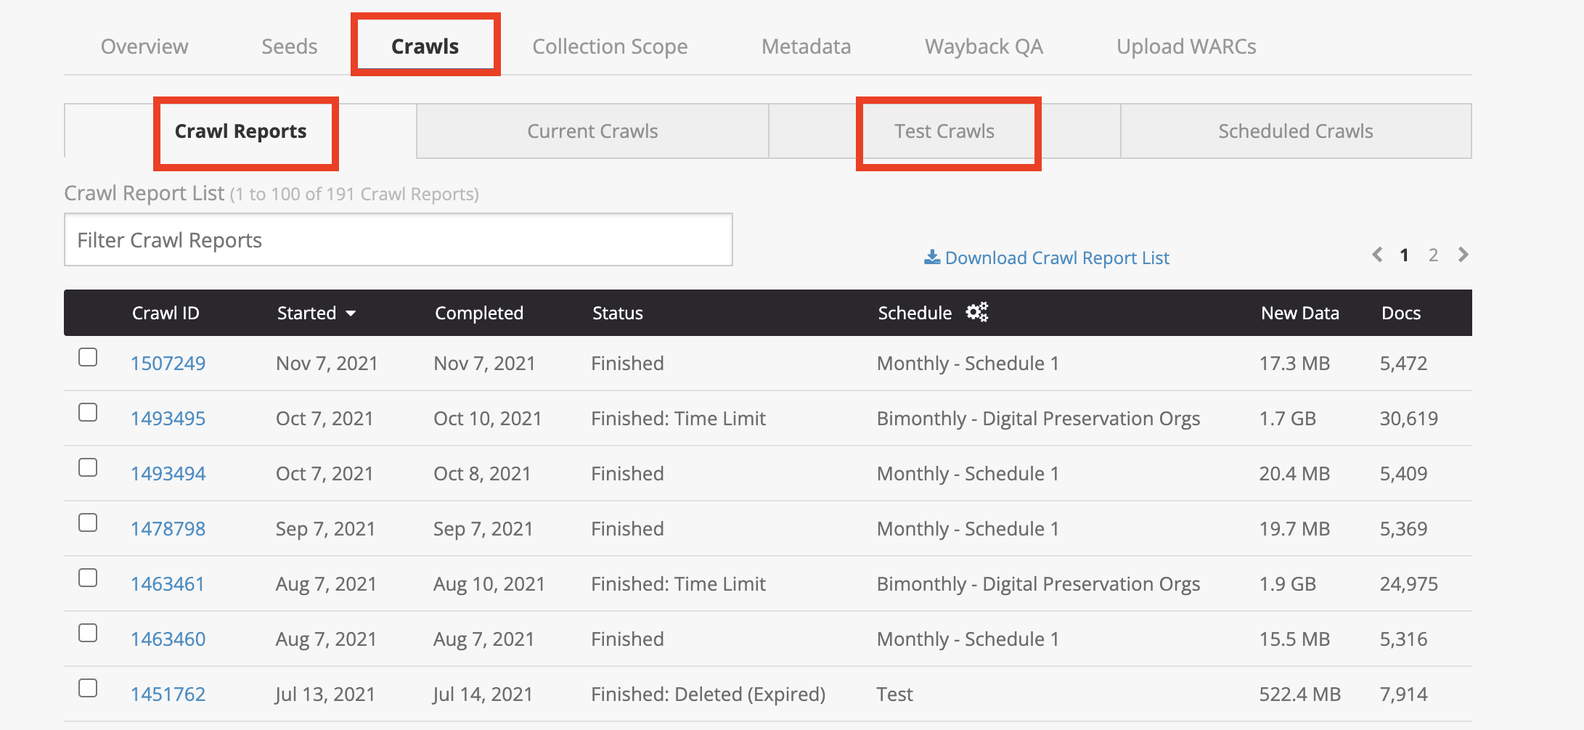Click the Filter Crawl Reports field

coord(399,239)
